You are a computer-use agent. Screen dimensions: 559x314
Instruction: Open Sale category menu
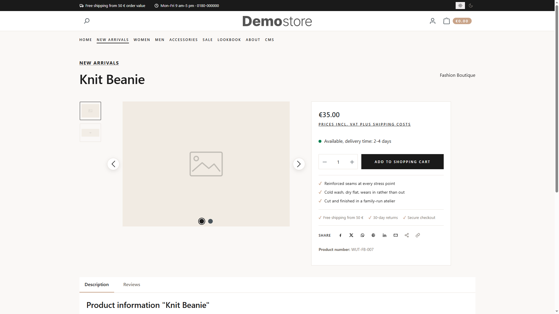pyautogui.click(x=208, y=40)
